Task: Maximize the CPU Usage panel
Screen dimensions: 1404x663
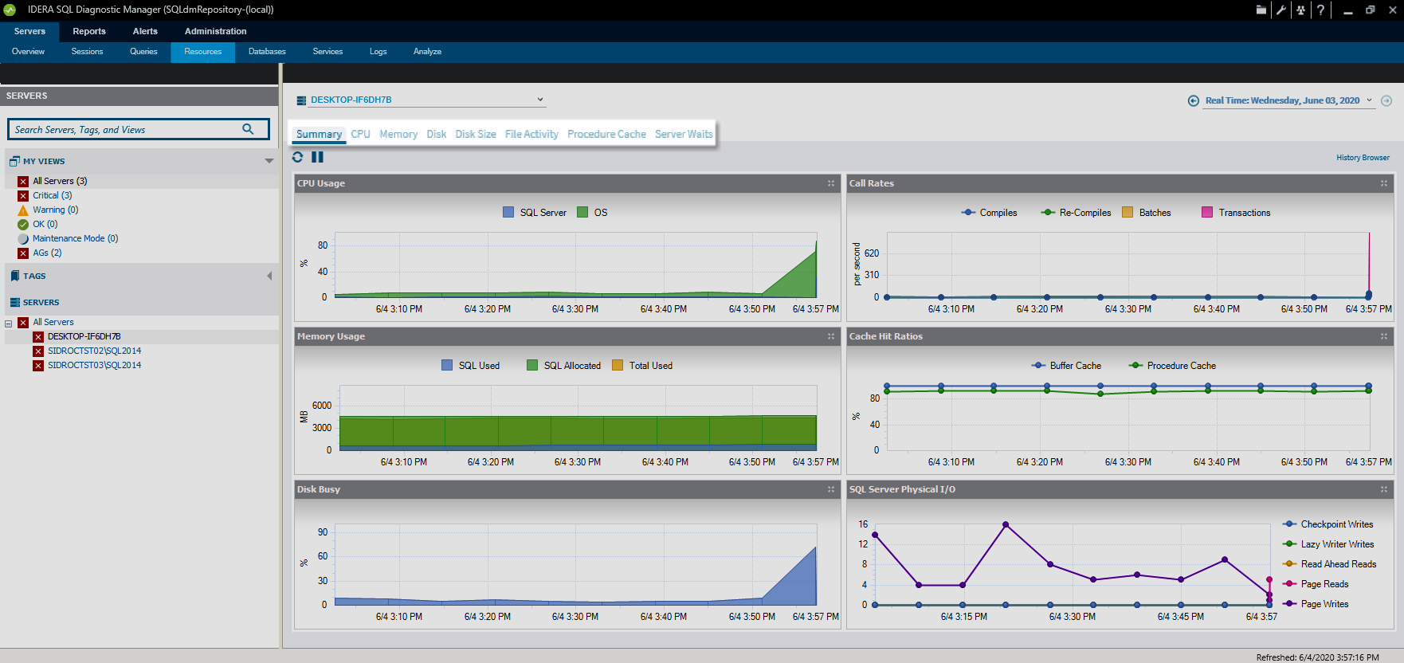Action: [831, 183]
